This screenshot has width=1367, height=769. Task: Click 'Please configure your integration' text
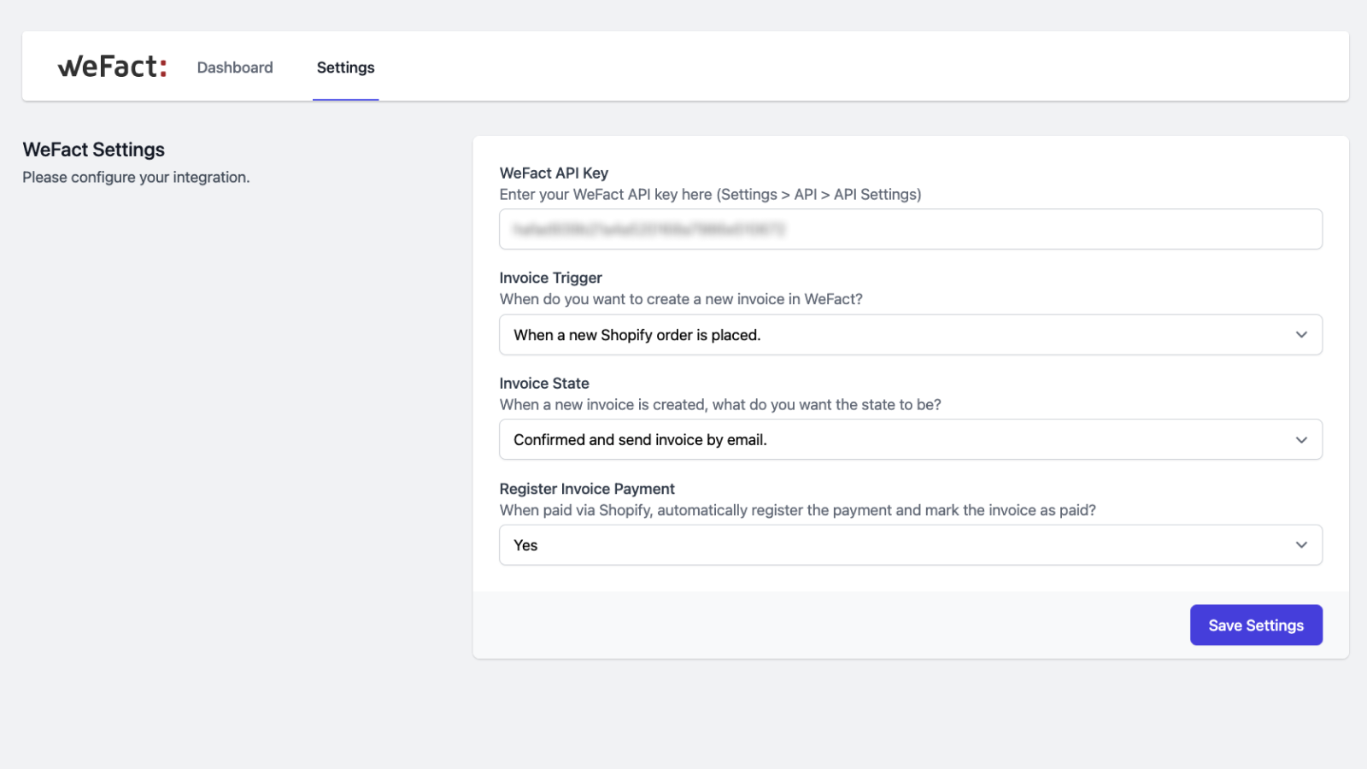pos(136,177)
